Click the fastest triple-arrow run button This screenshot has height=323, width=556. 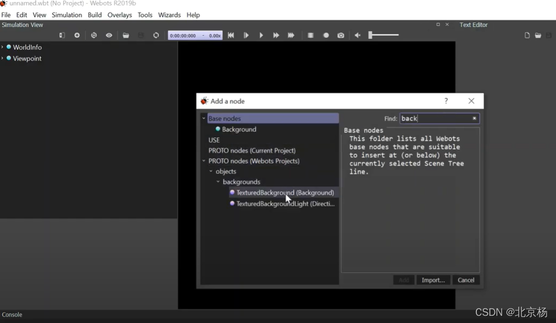tap(291, 35)
